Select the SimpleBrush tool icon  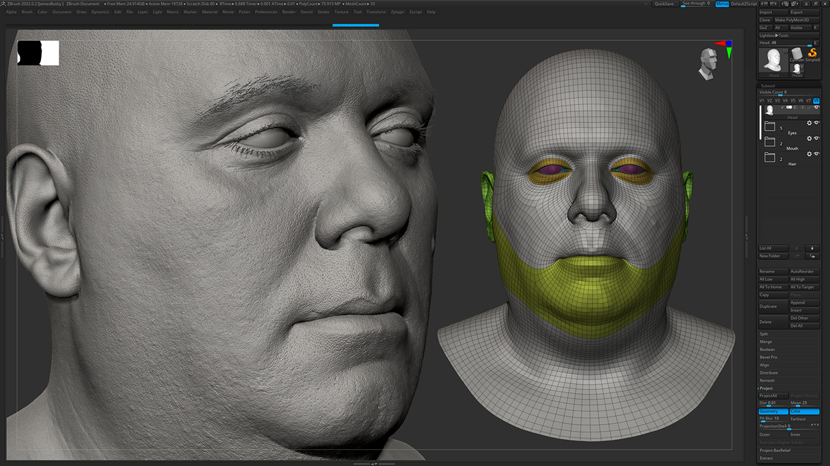tap(813, 52)
